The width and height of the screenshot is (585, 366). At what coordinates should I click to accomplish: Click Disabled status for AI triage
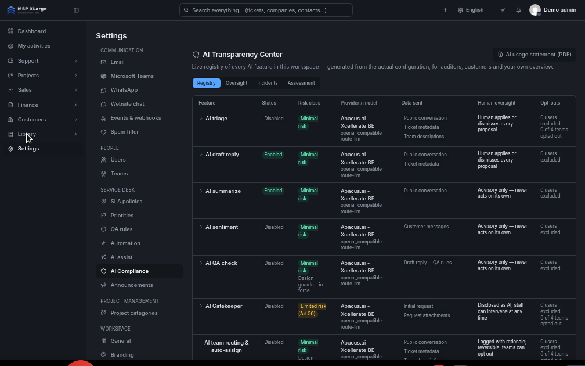(x=274, y=119)
